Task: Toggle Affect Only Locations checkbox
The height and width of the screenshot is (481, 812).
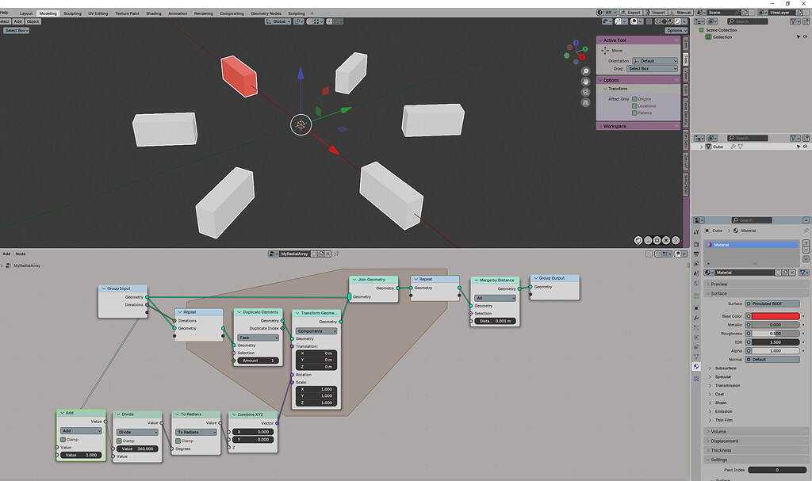Action: tap(634, 105)
